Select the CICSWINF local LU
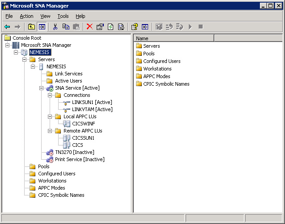Viewport: 285px width, 224px height. [83, 124]
